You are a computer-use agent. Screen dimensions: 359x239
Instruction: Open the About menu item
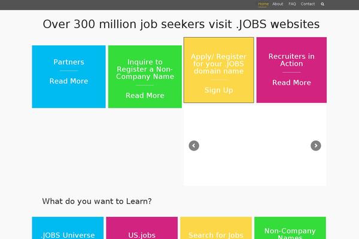pos(278,4)
